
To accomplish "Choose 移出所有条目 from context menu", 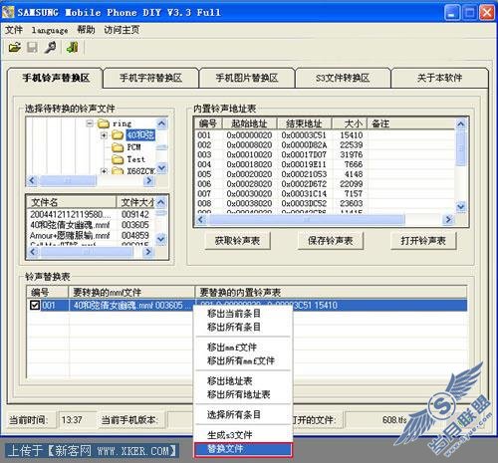I will tap(243, 327).
